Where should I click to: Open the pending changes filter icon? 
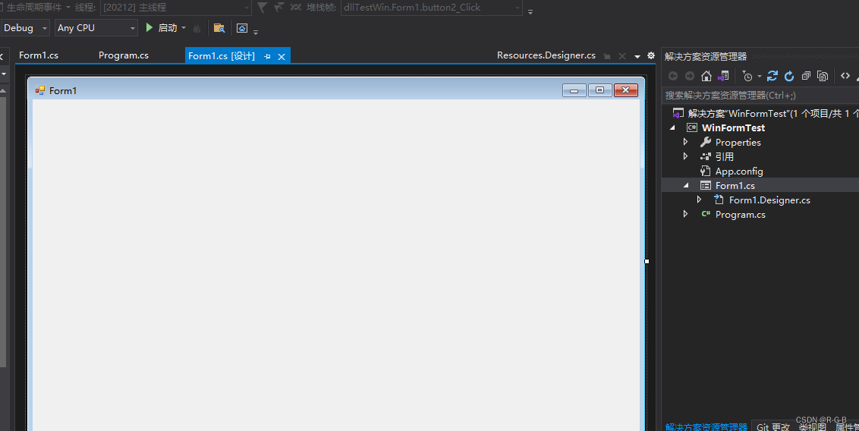(x=747, y=76)
